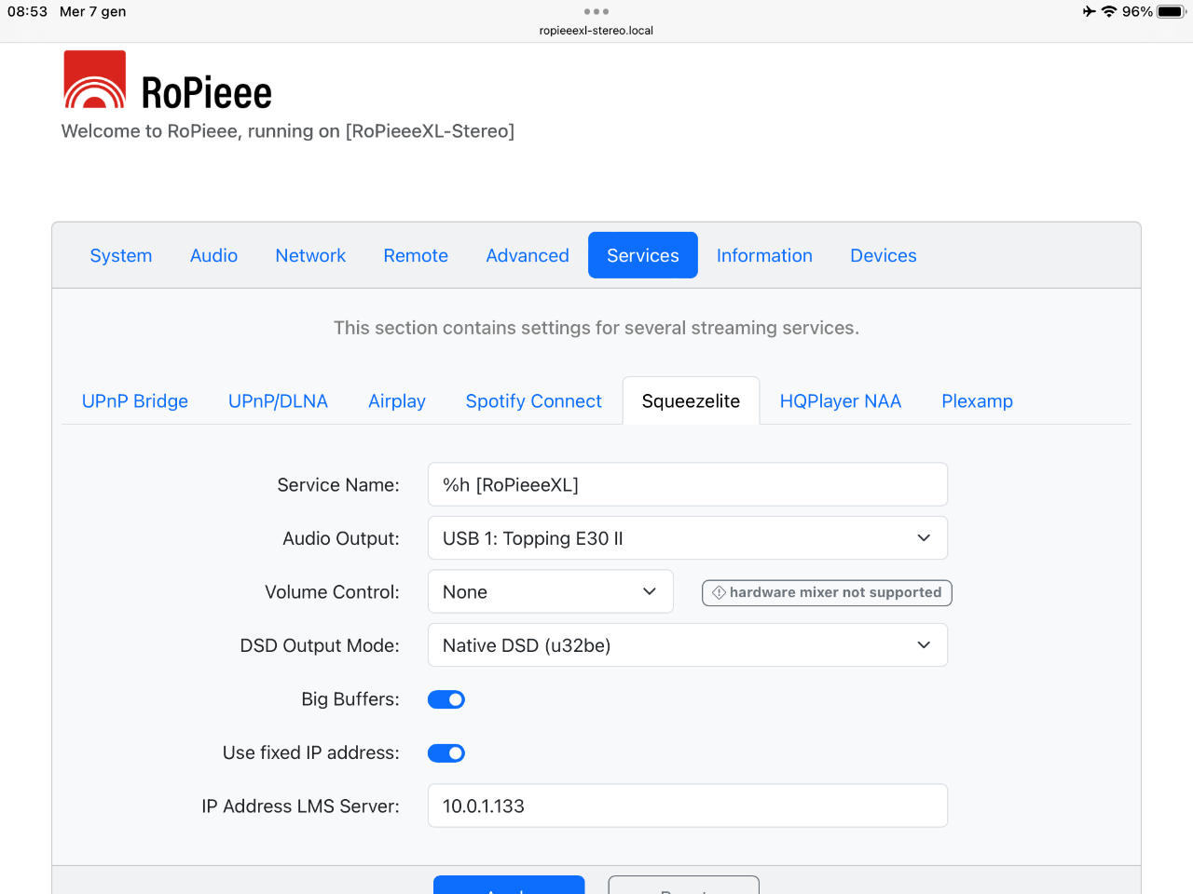Open the DSD Output Mode selector

point(687,645)
